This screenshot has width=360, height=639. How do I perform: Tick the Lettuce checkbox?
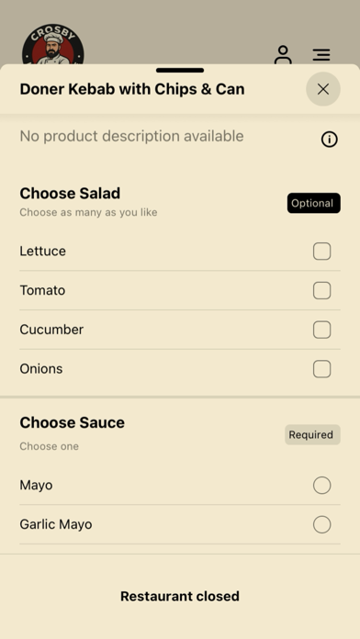[x=321, y=251]
